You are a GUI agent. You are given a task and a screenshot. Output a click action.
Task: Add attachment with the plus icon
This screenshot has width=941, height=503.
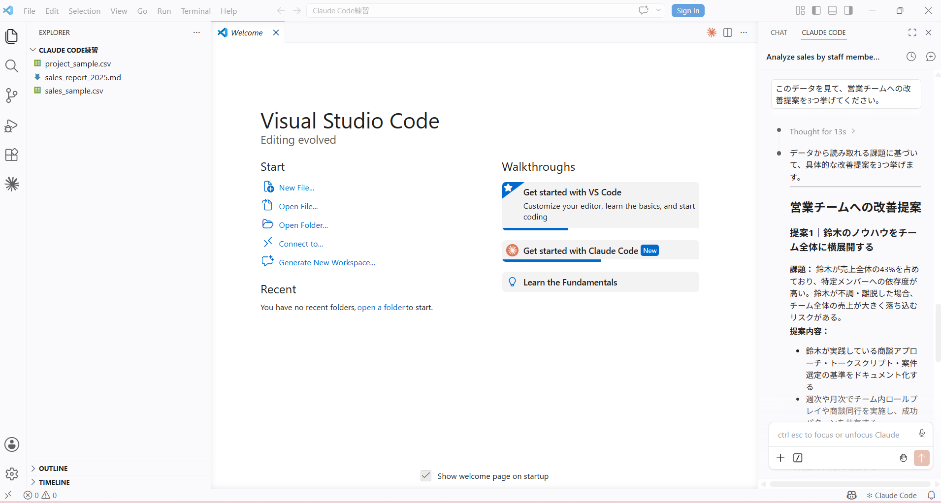tap(780, 458)
